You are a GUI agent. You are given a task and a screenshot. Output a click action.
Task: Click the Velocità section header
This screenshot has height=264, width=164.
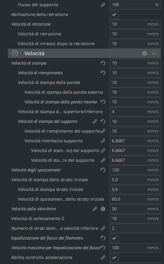[84, 53]
